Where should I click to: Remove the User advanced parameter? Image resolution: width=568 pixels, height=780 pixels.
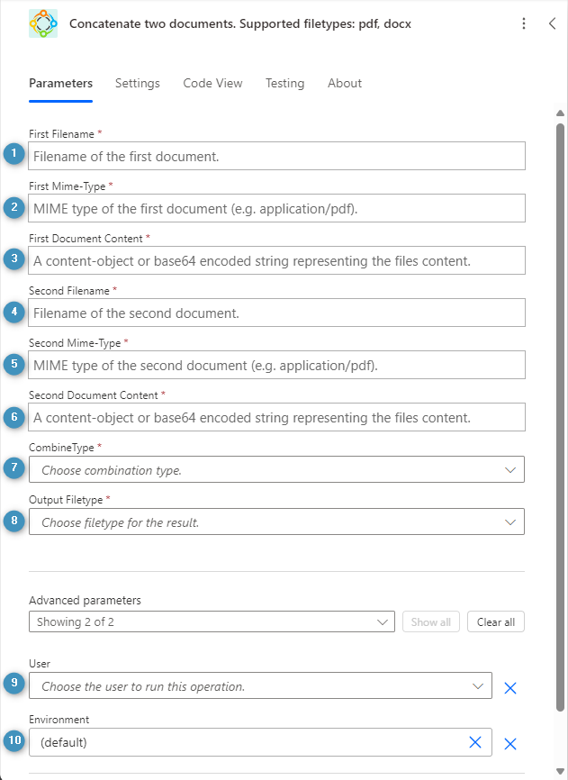point(510,687)
